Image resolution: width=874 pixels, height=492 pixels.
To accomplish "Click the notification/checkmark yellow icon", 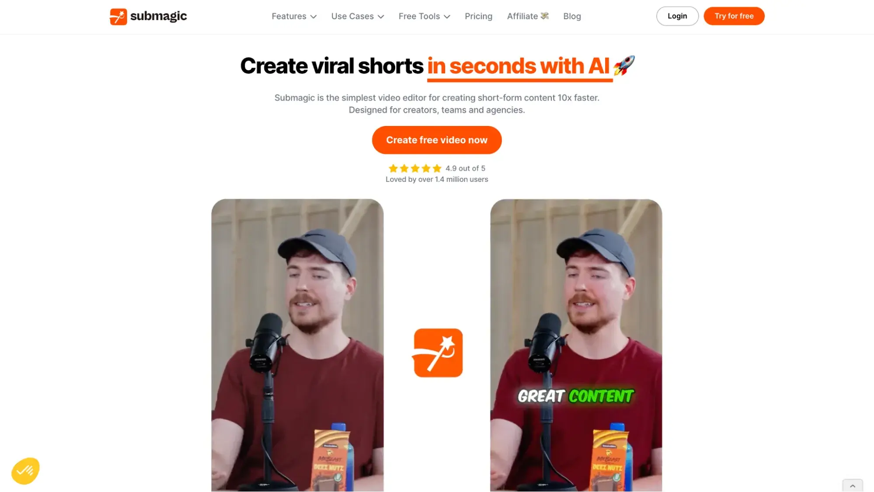I will coord(25,471).
